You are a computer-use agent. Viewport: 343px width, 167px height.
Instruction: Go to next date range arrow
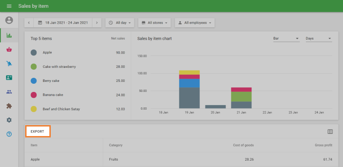tap(96, 23)
